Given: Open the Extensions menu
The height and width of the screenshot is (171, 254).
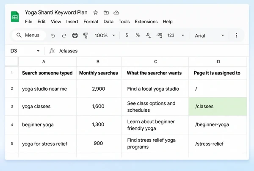Looking at the screenshot, I should [146, 22].
